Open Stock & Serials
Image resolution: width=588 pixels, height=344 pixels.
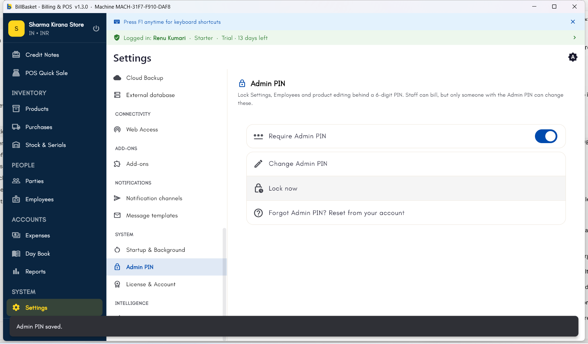(54, 145)
